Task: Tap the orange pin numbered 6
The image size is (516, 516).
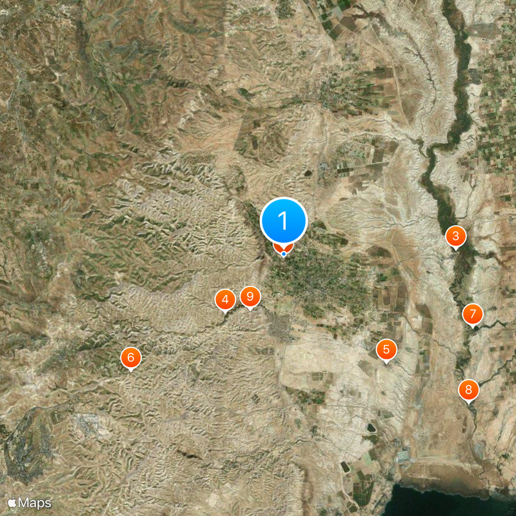Action: pyautogui.click(x=131, y=359)
